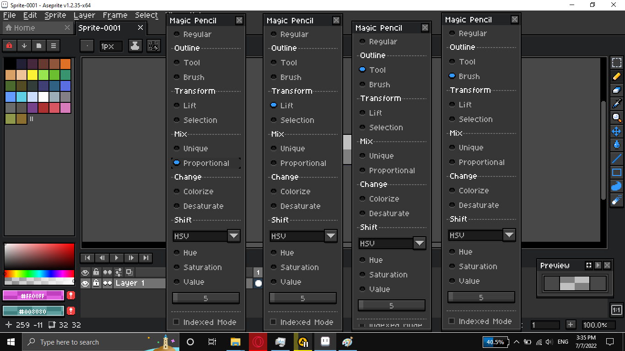Toggle the Layer 1 lock
This screenshot has height=351, width=625.
click(96, 283)
